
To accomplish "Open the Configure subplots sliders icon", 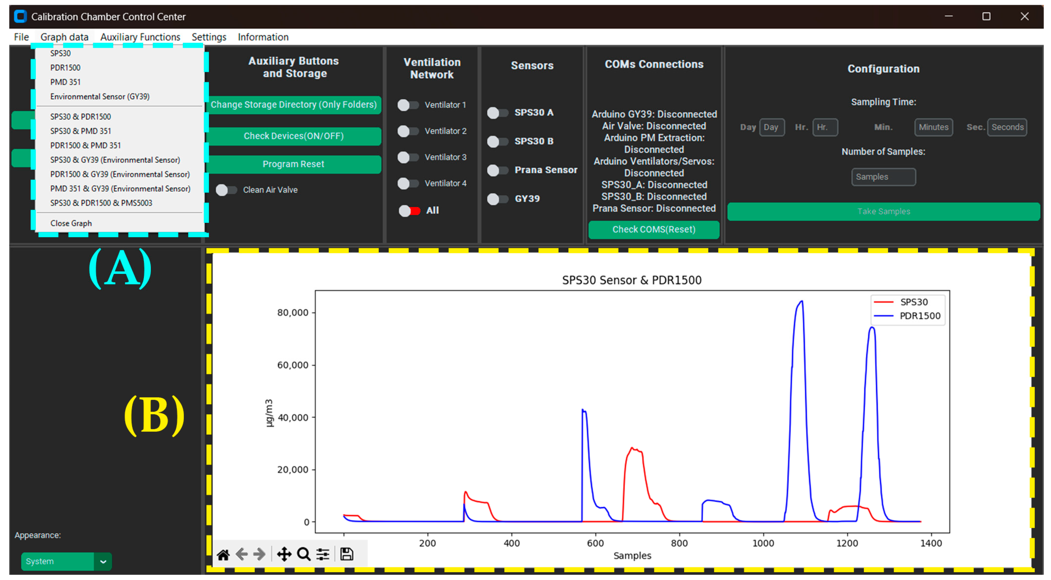I will click(x=323, y=555).
